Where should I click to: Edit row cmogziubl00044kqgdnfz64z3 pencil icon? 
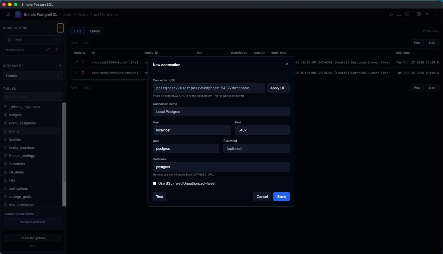77,62
